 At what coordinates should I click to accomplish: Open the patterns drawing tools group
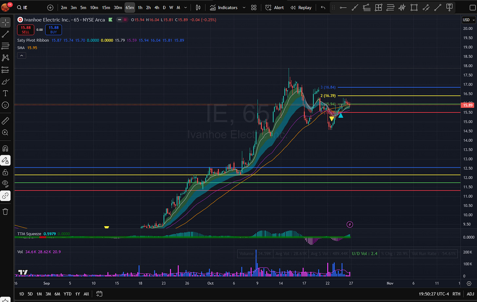[x=5, y=58]
